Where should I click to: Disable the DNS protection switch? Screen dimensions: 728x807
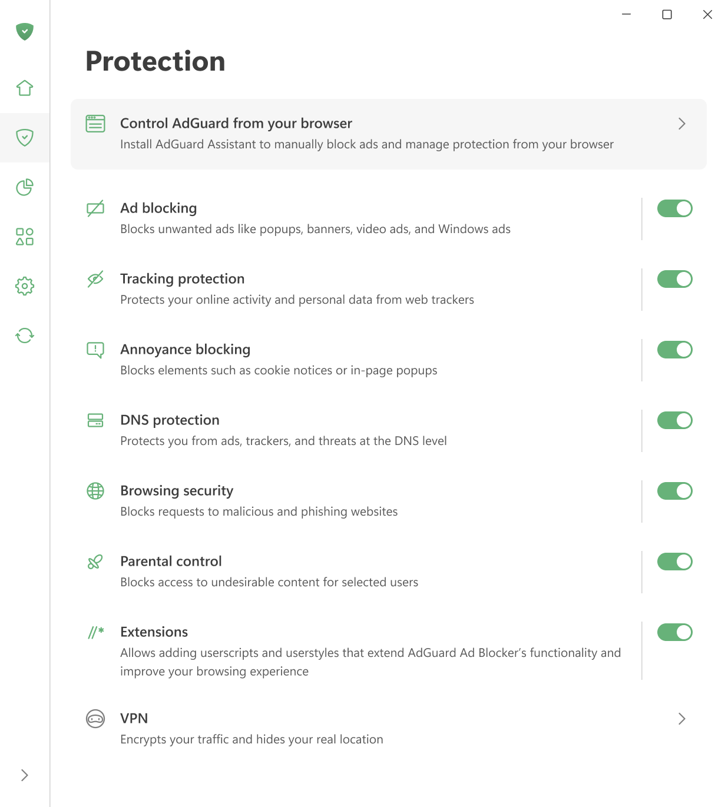tap(674, 420)
